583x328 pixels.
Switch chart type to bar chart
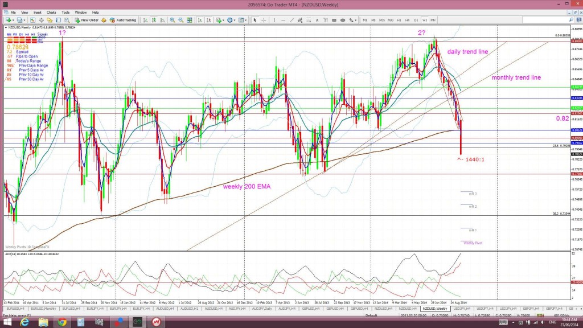(145, 20)
